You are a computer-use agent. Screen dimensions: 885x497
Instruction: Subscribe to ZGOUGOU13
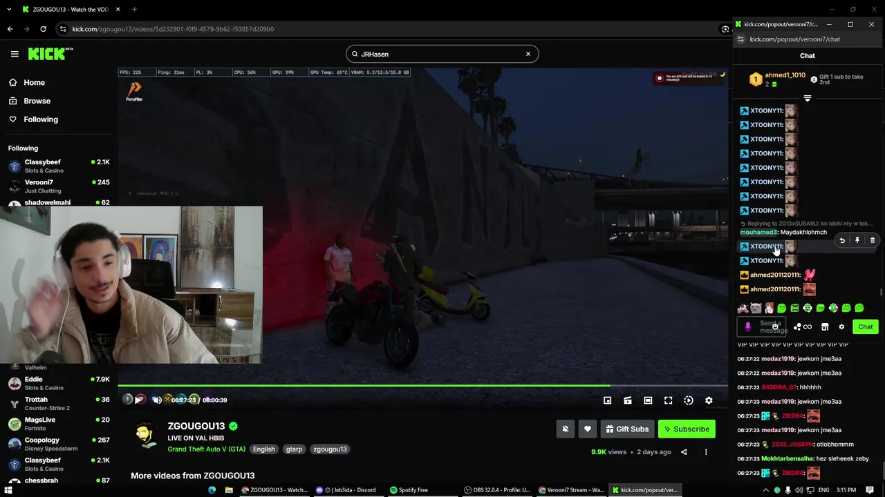tap(687, 429)
